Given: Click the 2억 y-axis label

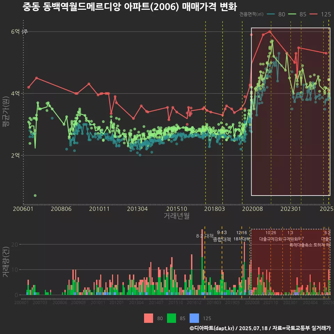Looking at the screenshot, I should point(15,155).
